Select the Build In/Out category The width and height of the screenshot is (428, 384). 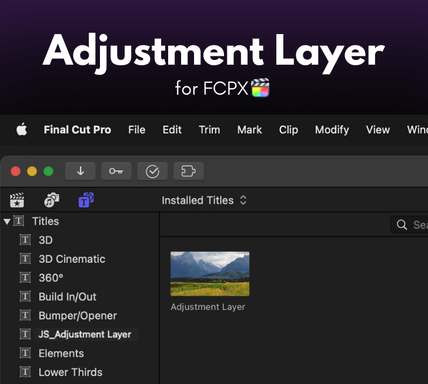click(x=68, y=296)
